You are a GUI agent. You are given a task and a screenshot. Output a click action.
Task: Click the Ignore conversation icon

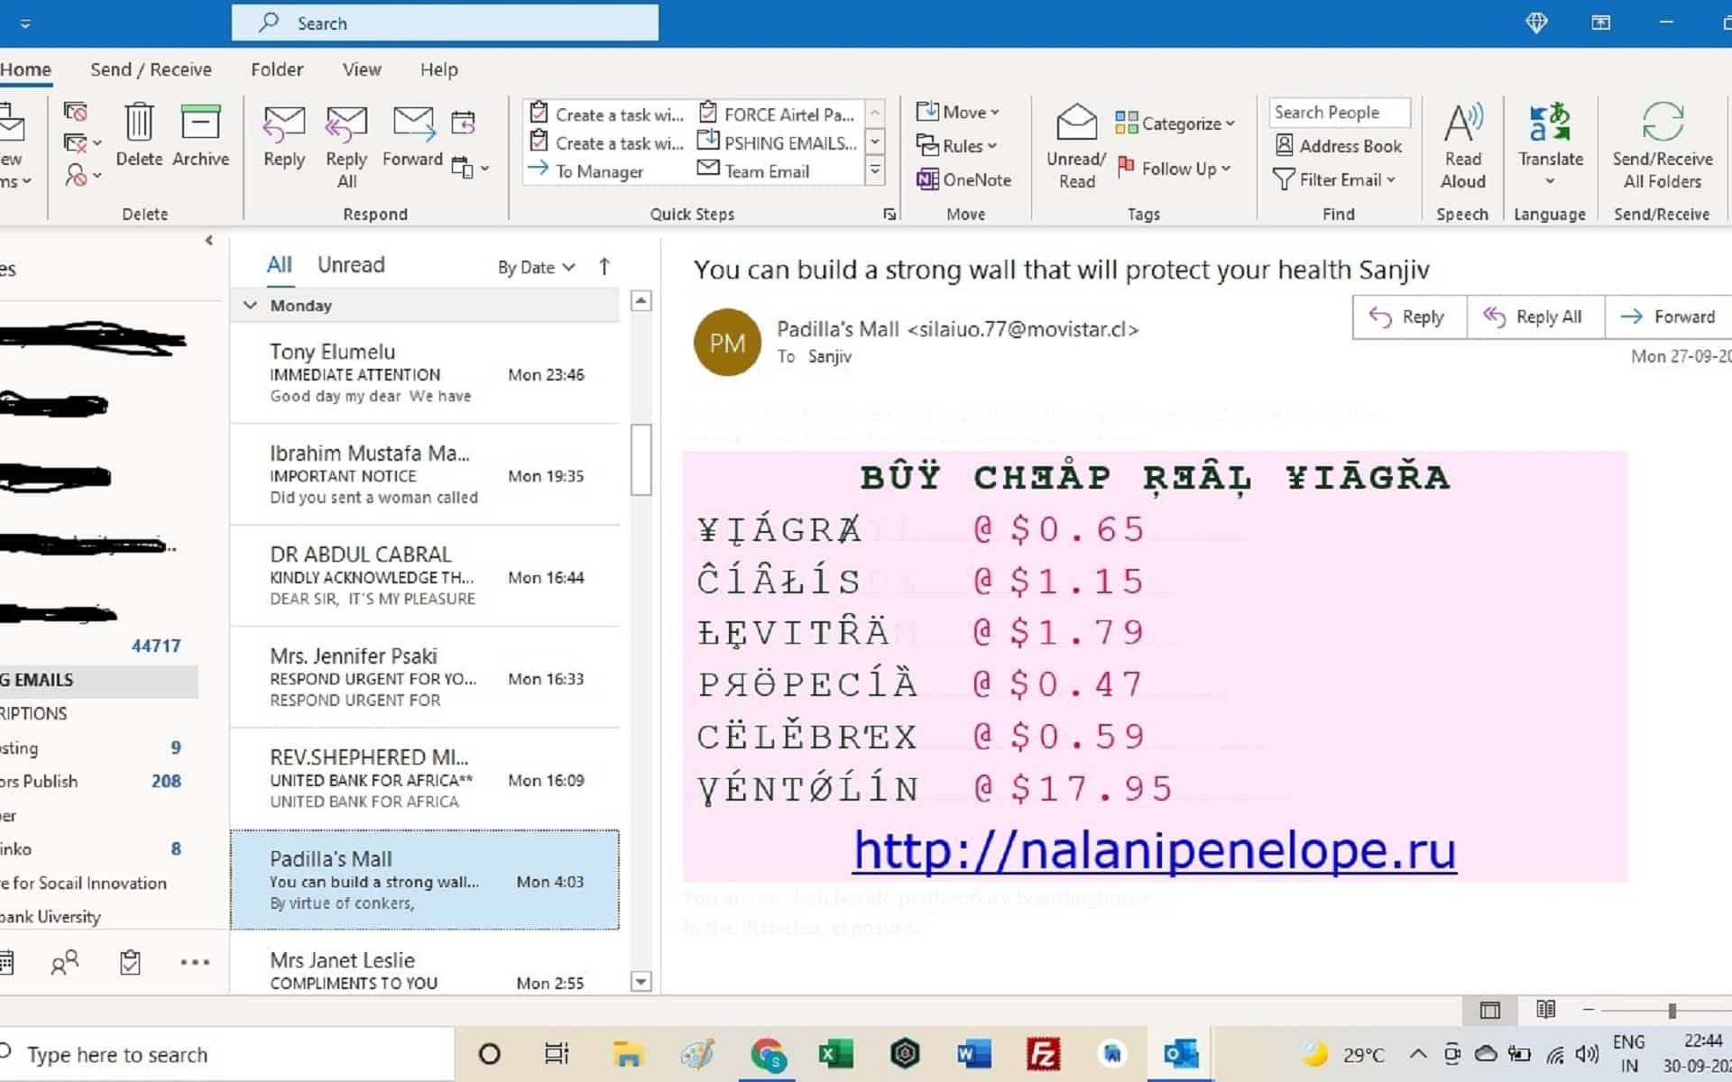point(76,112)
